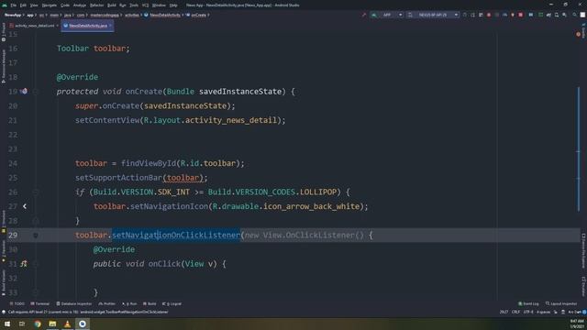Open the Code menu

coord(65,5)
